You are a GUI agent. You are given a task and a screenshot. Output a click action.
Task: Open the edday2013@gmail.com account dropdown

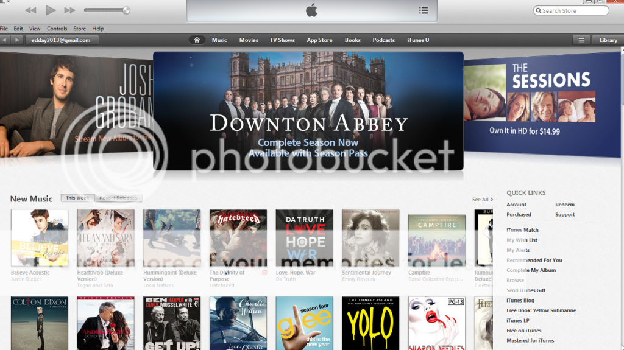point(61,40)
